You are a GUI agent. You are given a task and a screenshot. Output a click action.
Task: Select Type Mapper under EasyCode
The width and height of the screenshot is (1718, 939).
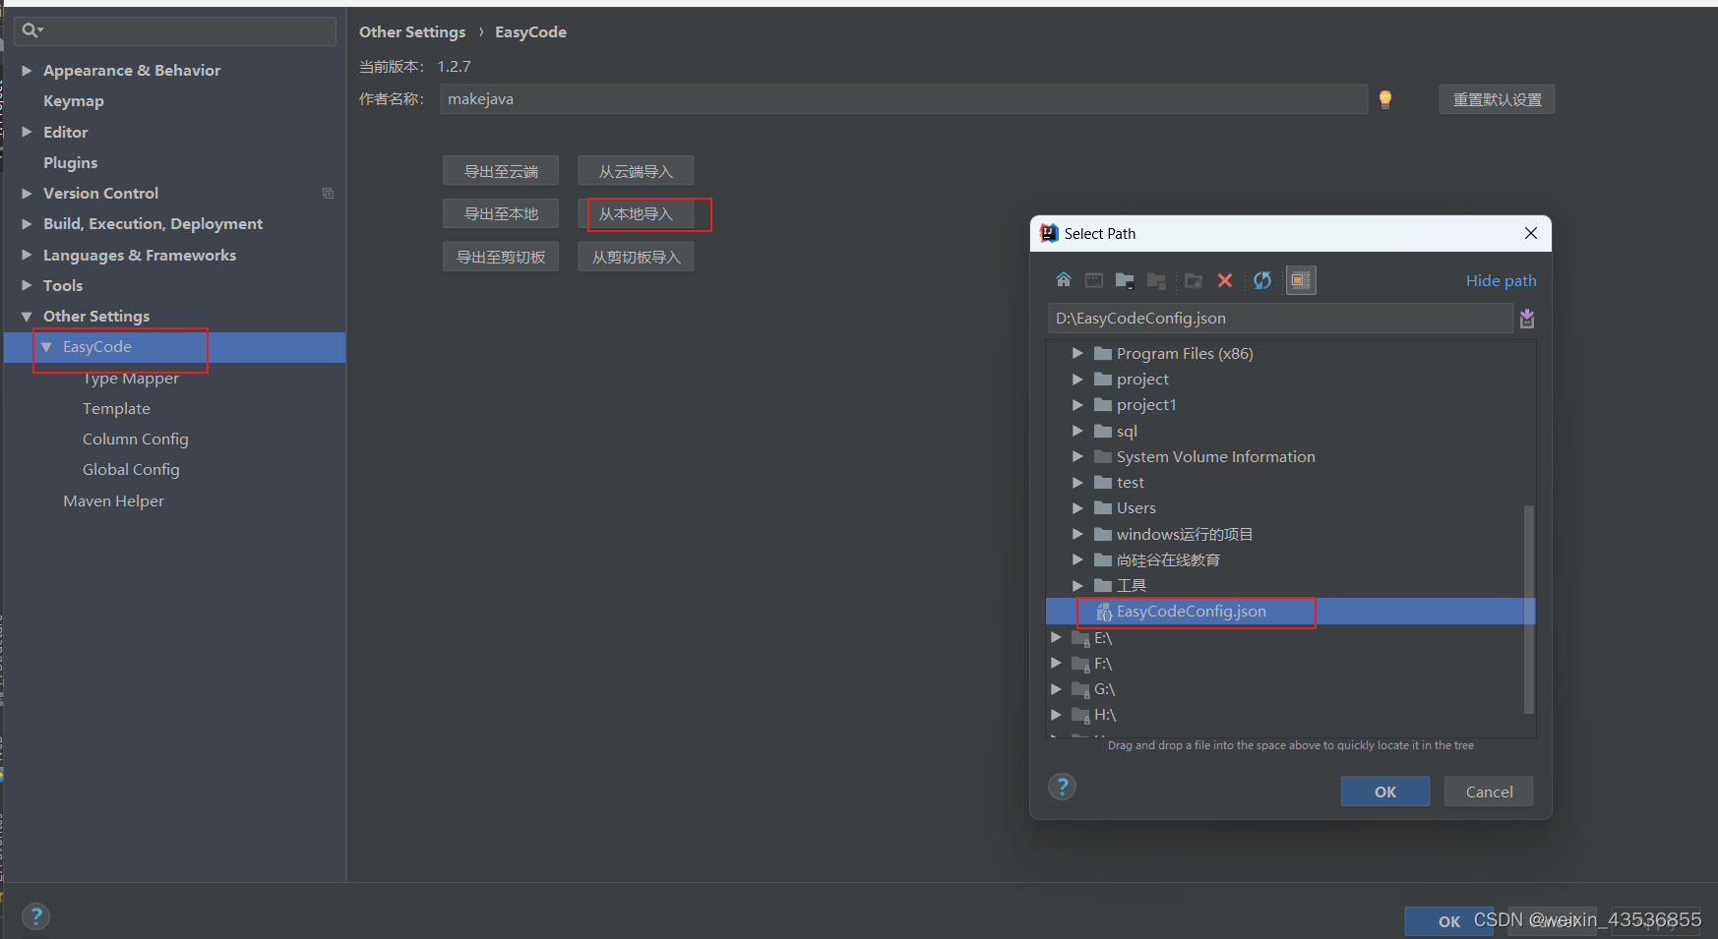(131, 379)
